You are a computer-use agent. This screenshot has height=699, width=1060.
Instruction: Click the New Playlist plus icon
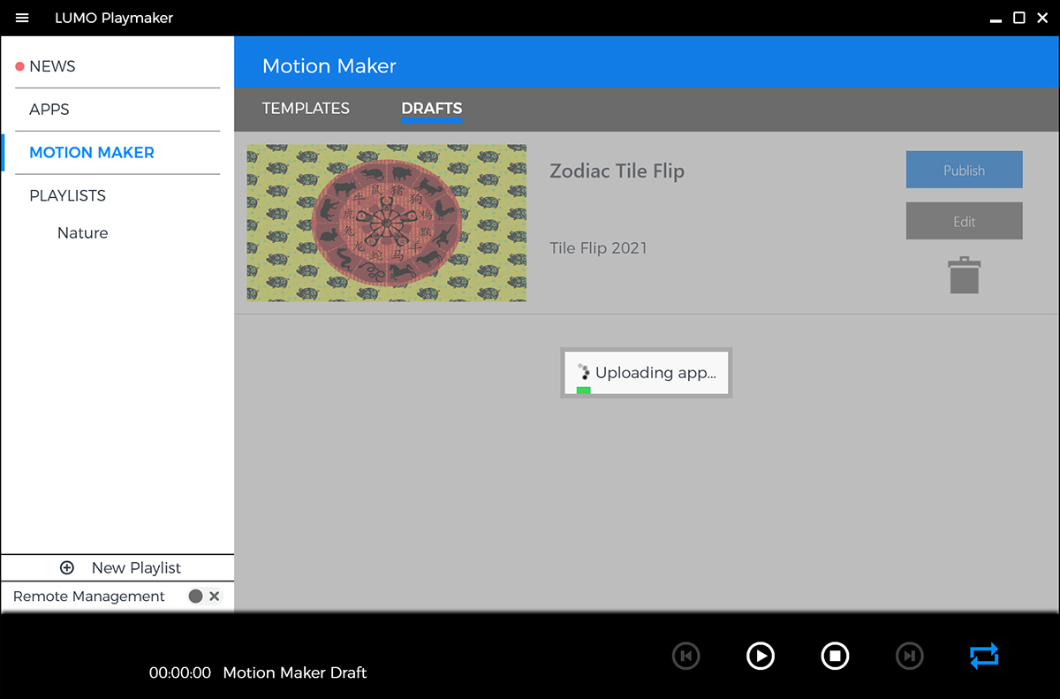tap(66, 567)
